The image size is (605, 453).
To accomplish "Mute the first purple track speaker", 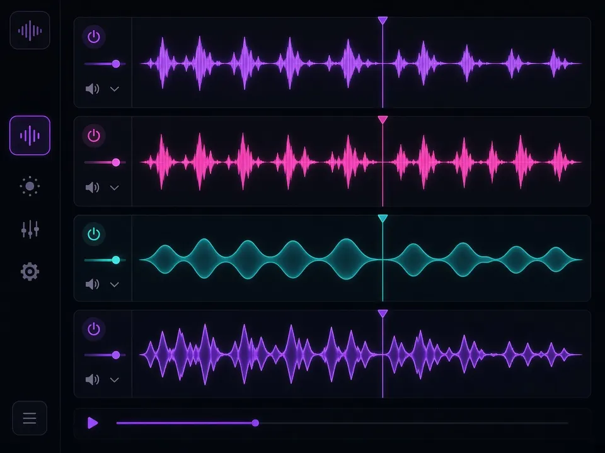I will (92, 89).
